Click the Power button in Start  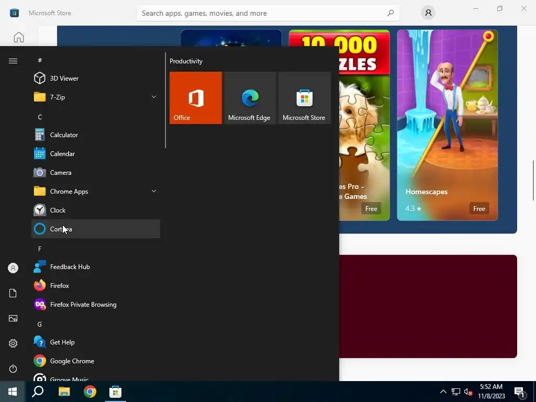coord(13,368)
